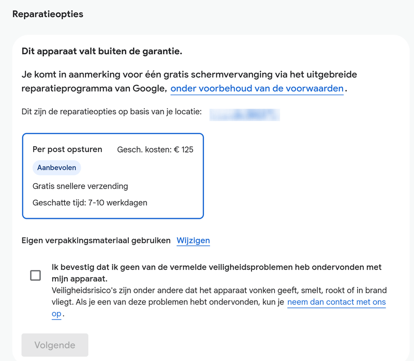Image resolution: width=414 pixels, height=361 pixels.
Task: Click the 'Aanbevolen' badge
Action: pyautogui.click(x=56, y=168)
